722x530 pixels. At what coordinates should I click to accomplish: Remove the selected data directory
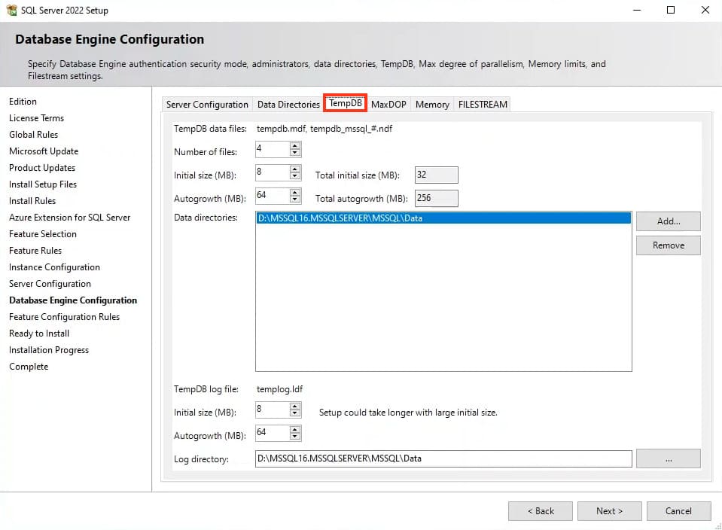click(668, 245)
